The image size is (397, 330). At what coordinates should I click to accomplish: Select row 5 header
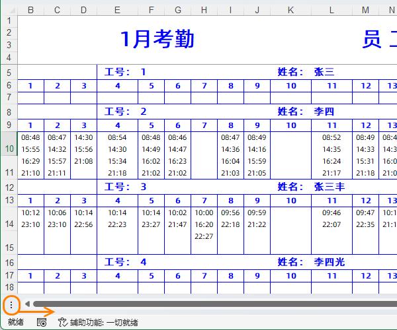[9, 73]
